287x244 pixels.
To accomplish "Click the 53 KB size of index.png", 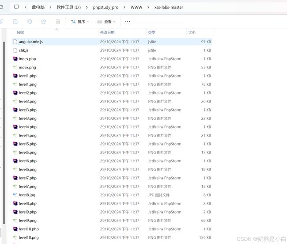I will [x=206, y=67].
